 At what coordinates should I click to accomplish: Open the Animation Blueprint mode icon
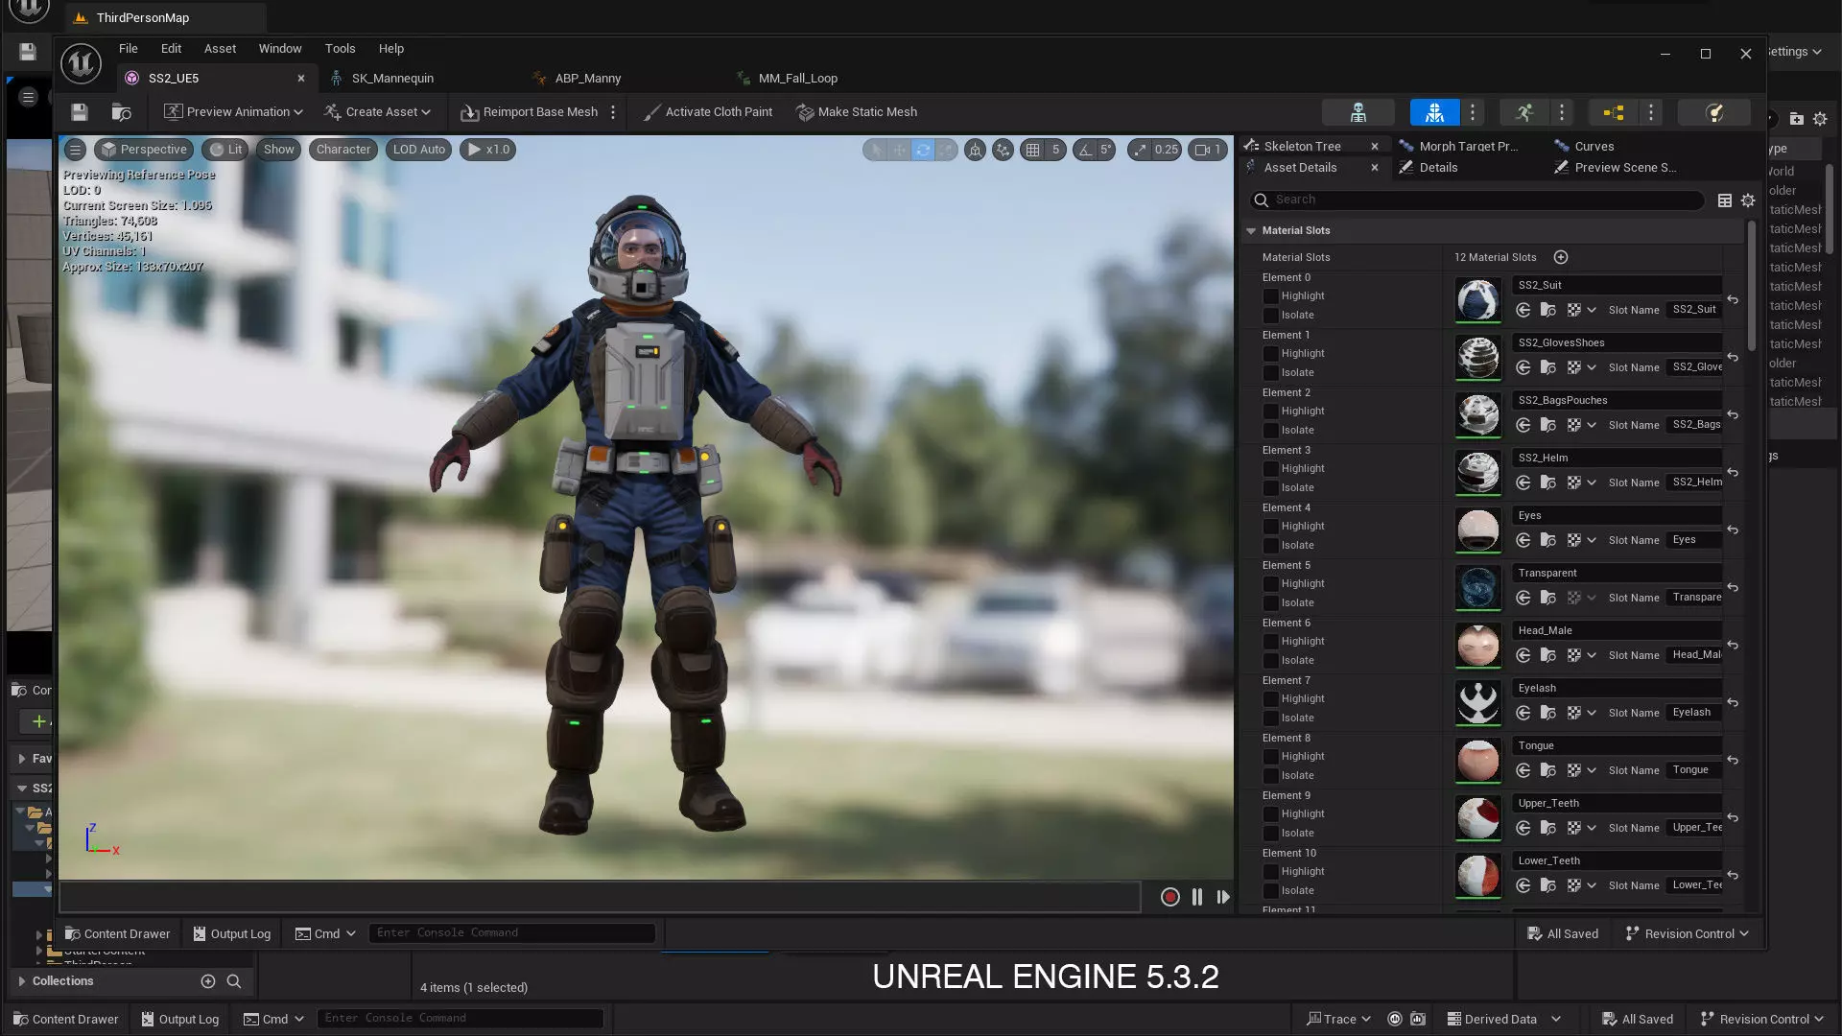[1613, 112]
